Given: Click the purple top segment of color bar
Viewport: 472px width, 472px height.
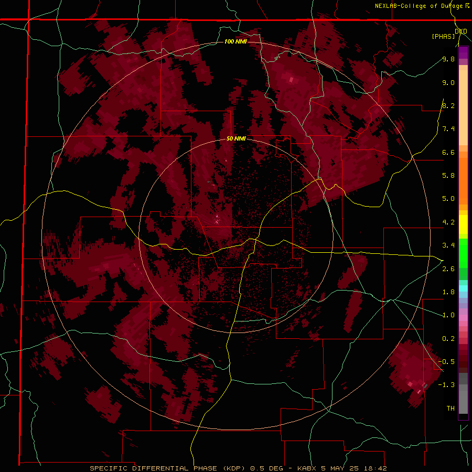Looking at the screenshot, I should tap(463, 52).
